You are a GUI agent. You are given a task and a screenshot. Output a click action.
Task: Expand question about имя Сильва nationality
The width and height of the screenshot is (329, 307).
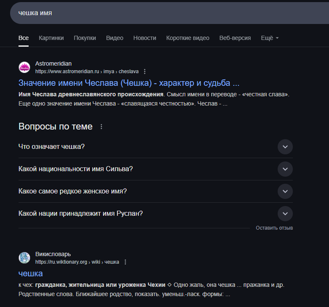pos(285,169)
